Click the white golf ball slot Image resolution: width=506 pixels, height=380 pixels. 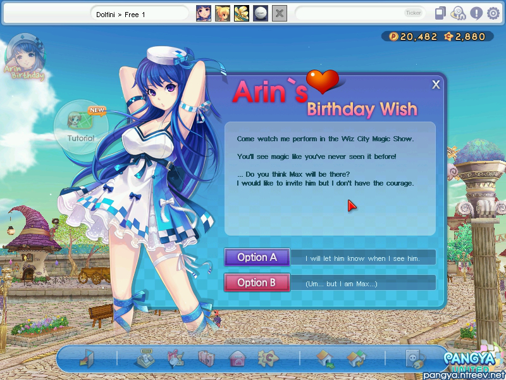(x=261, y=13)
